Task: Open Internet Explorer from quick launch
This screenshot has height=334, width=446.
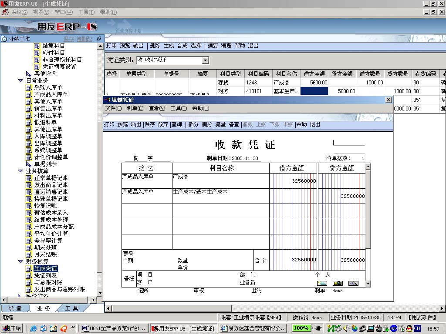Action: (34, 328)
